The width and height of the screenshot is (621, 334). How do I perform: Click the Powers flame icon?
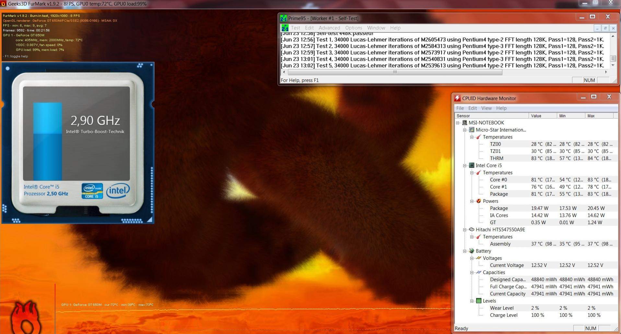(479, 201)
